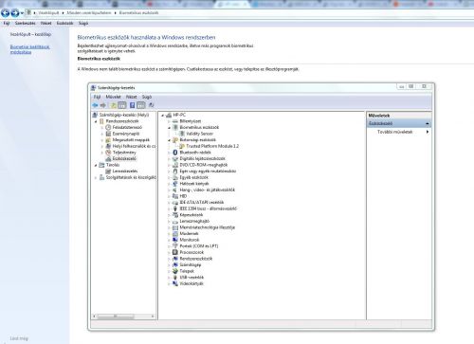Open the Vezérlőpult – kezdőlap link
Image resolution: width=474 pixels, height=344 pixels.
click(30, 34)
